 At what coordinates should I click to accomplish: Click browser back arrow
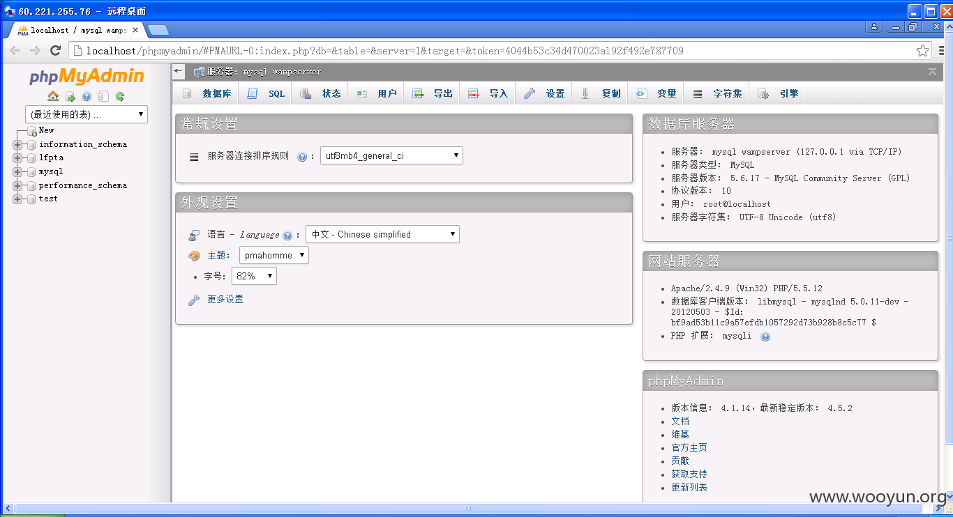click(x=15, y=51)
